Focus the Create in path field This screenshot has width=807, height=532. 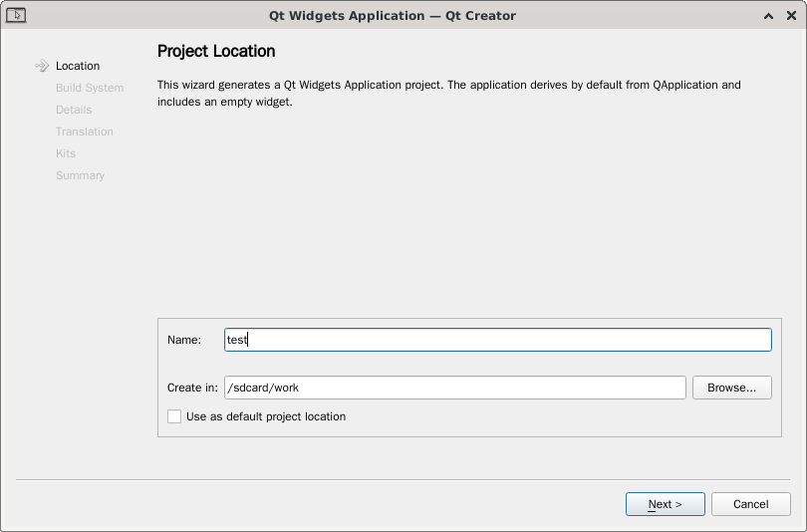coord(454,388)
